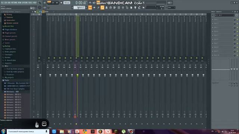Screen dimensions: 239x134
Task: Click the tempo display field
Action: (66, 3)
